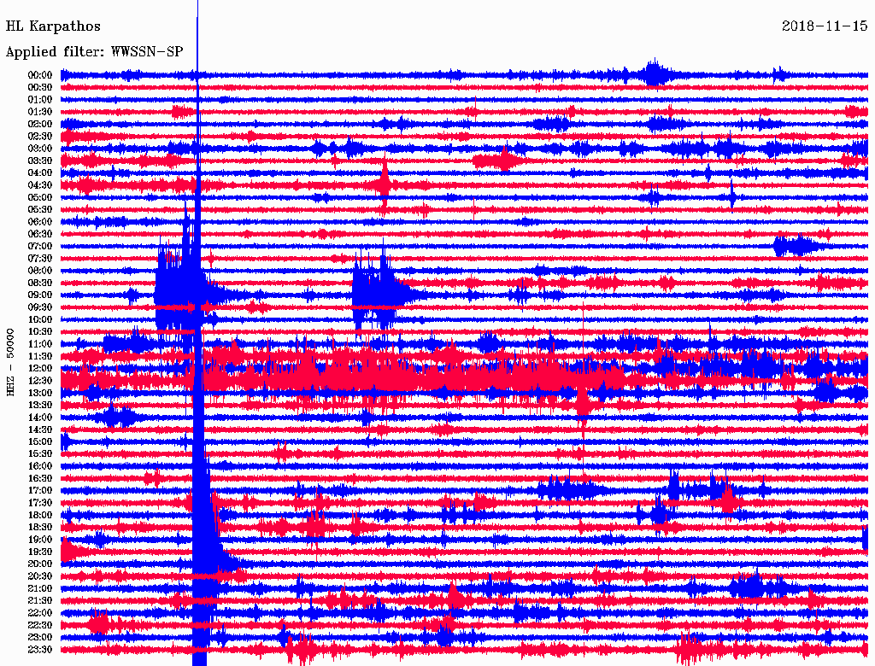Viewport: 875px width, 666px height.
Task: Select the 21:30 time label
Action: click(40, 601)
